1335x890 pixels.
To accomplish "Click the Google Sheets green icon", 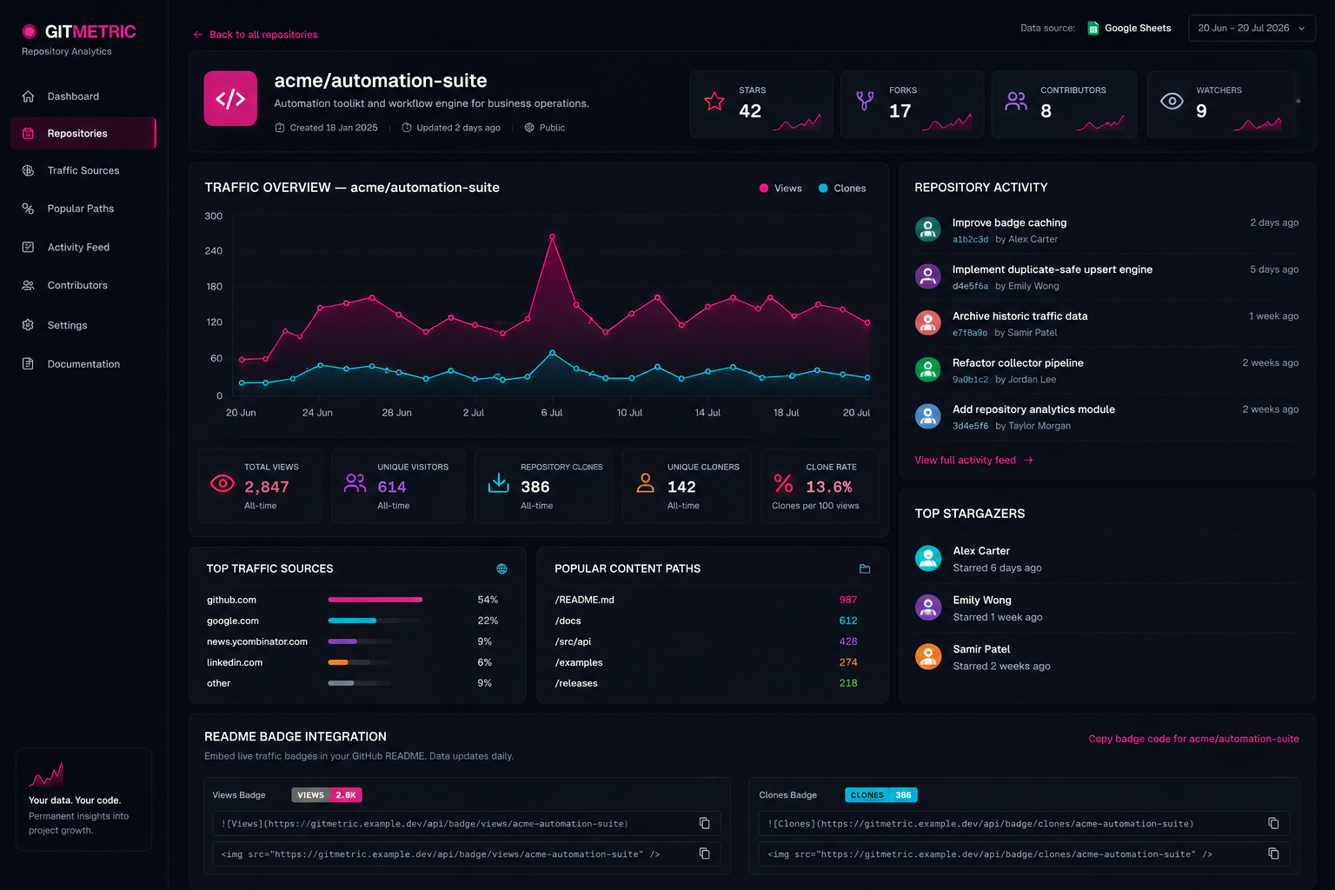I will [x=1093, y=28].
